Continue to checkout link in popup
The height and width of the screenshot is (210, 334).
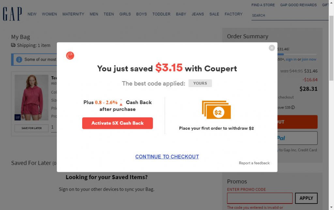tap(167, 157)
